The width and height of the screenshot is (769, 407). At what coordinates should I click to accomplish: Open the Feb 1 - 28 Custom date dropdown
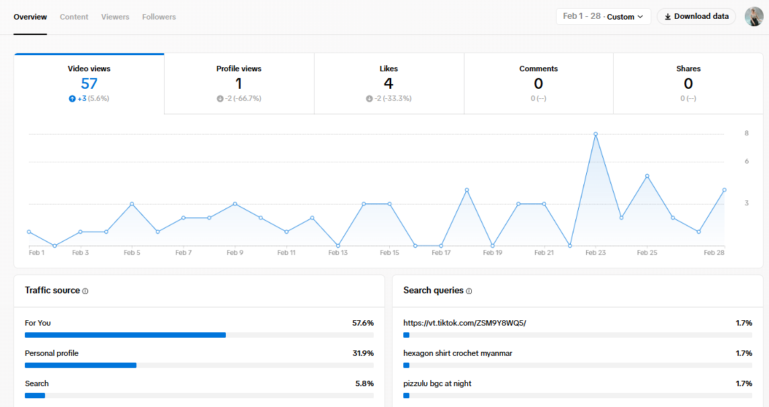pos(603,16)
